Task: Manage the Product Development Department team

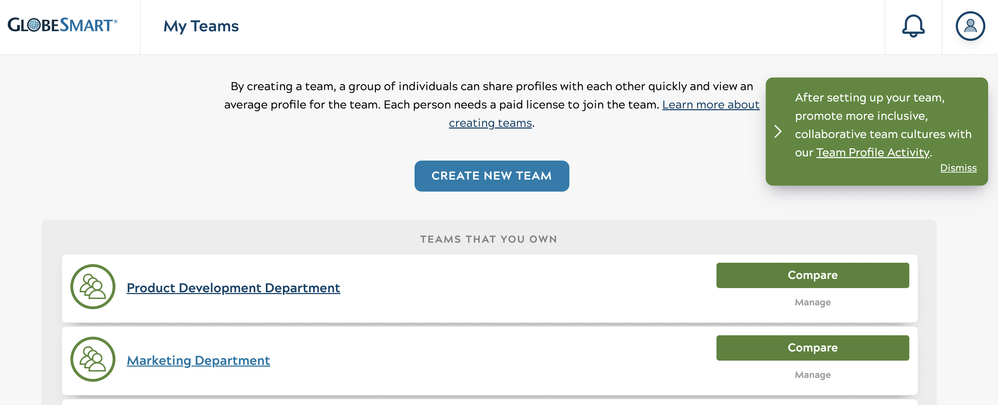Action: (813, 302)
